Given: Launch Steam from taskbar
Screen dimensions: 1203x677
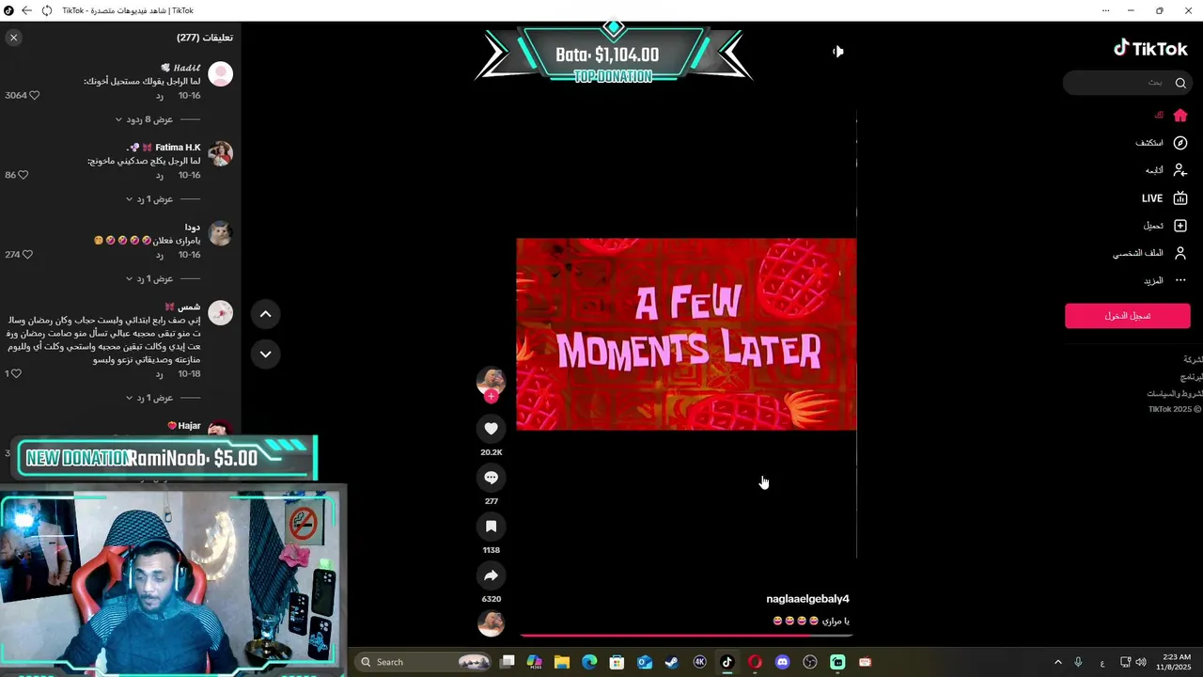Looking at the screenshot, I should [x=672, y=662].
